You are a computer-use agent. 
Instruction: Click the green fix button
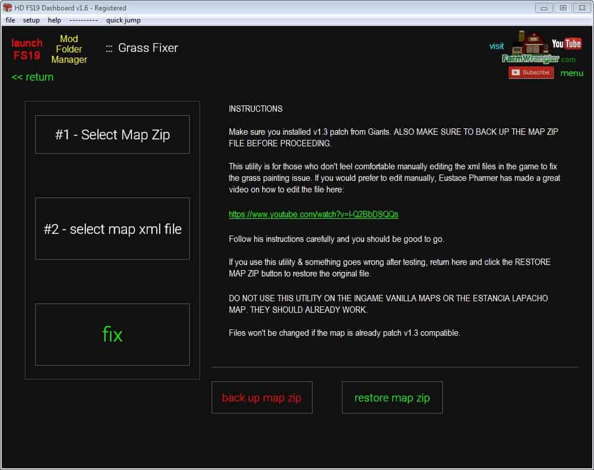tap(112, 335)
